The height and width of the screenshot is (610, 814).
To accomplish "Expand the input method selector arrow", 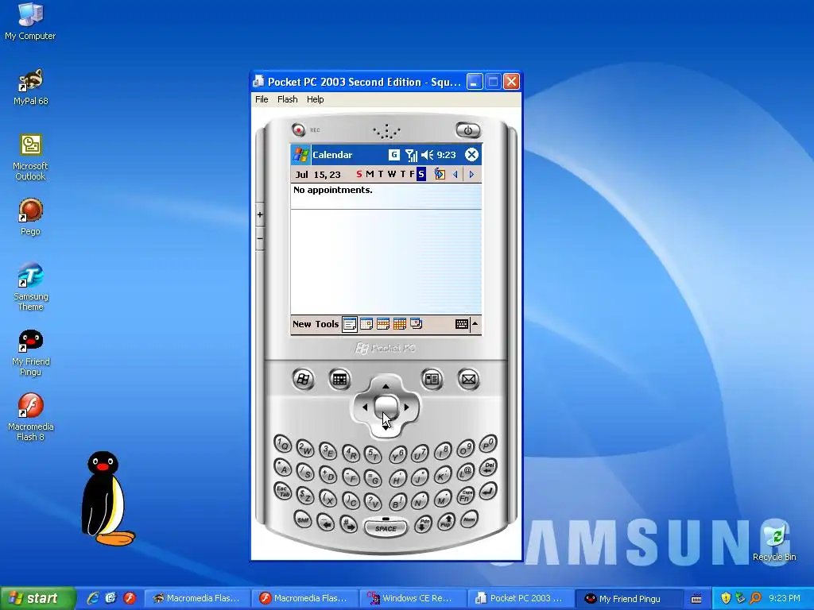I will [475, 324].
